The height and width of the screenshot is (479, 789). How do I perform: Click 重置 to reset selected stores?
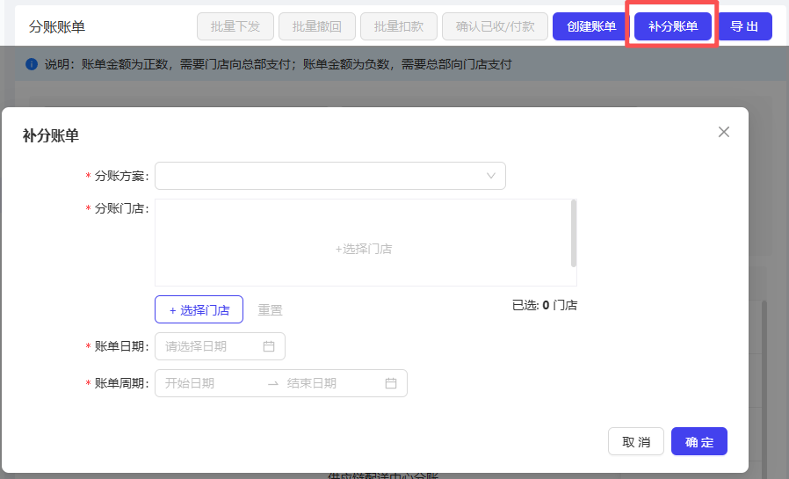pos(270,310)
